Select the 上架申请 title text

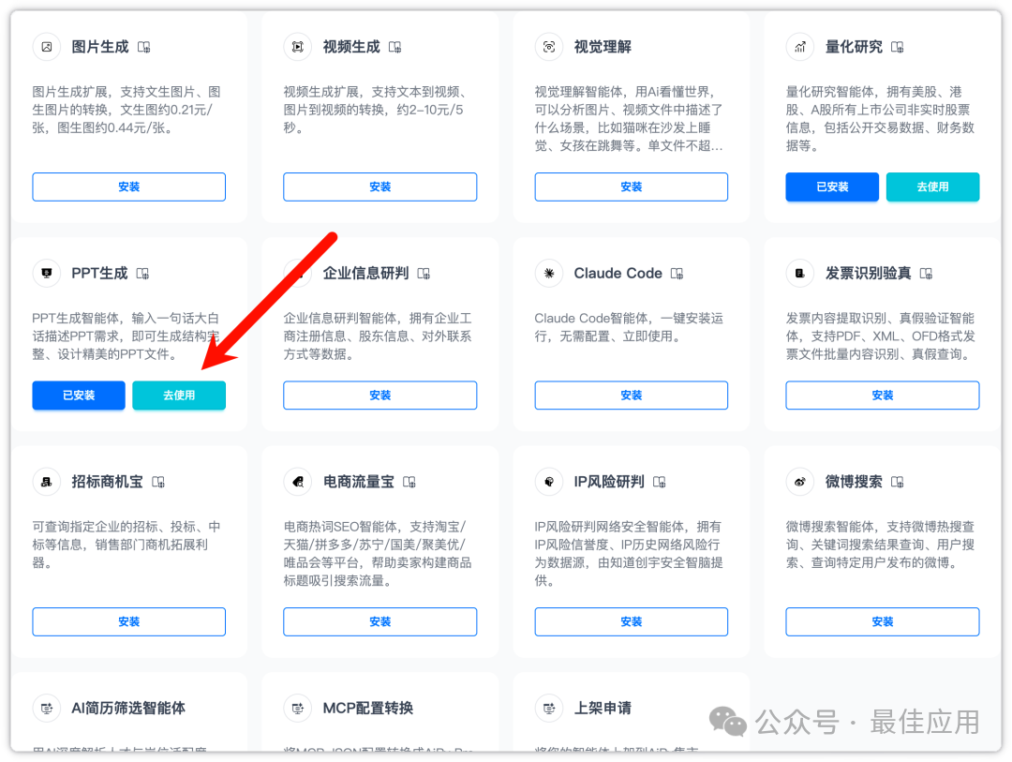(603, 708)
